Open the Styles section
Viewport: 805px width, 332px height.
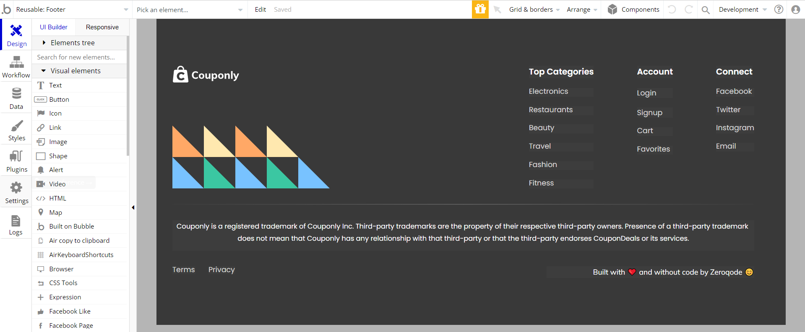pyautogui.click(x=16, y=129)
